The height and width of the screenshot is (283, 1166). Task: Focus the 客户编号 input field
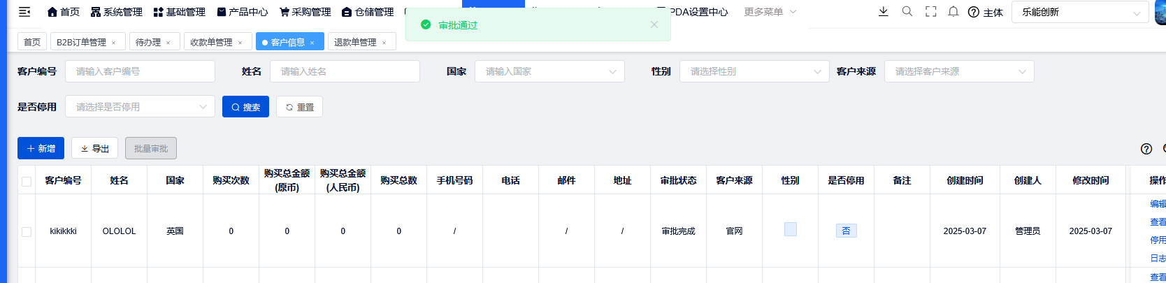140,71
